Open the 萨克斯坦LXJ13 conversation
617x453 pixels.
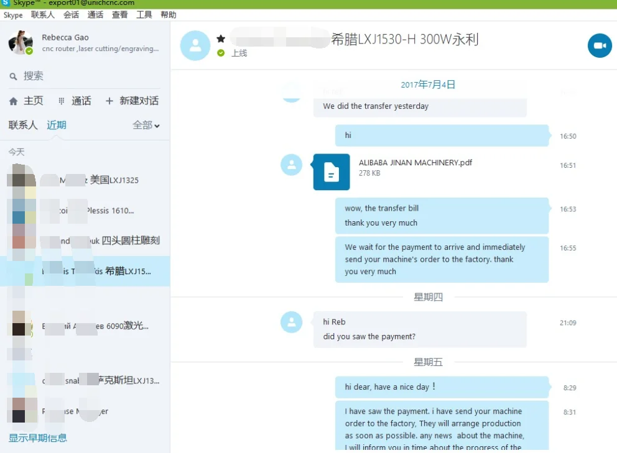(x=85, y=380)
